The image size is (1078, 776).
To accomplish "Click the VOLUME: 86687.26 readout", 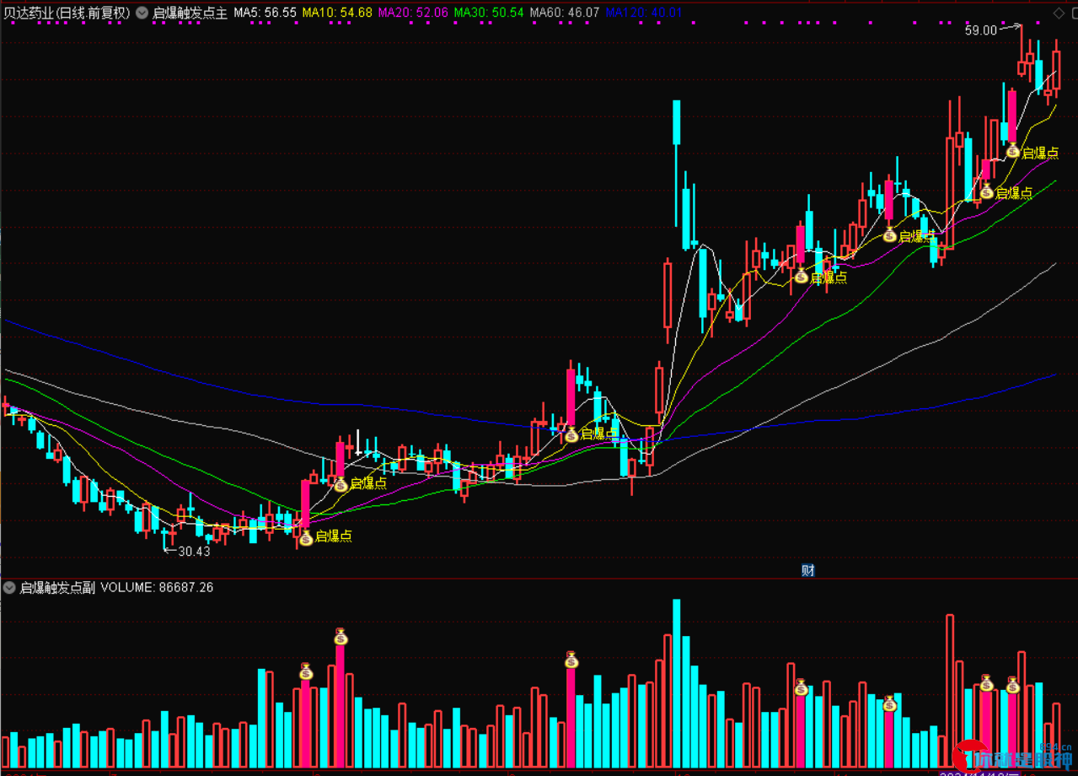I will pyautogui.click(x=157, y=587).
